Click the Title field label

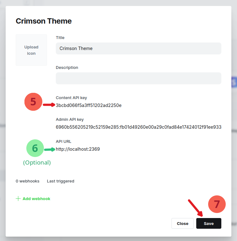click(60, 38)
